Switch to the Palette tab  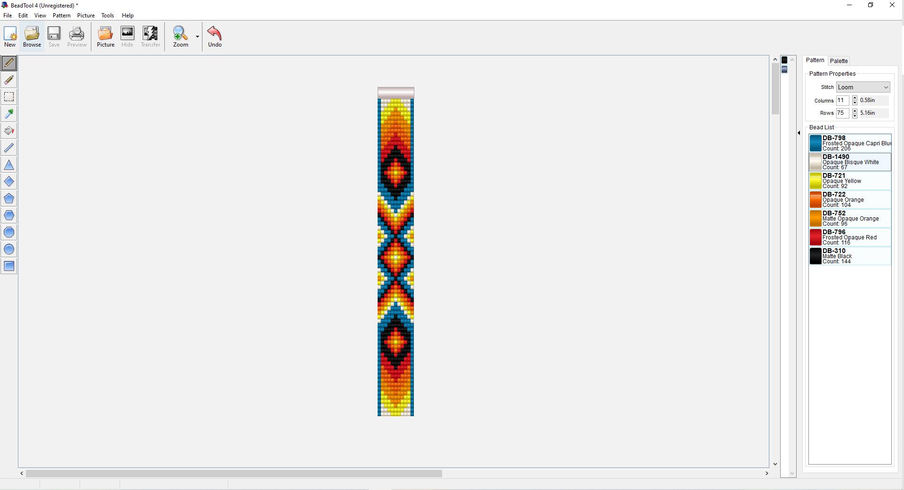[839, 61]
